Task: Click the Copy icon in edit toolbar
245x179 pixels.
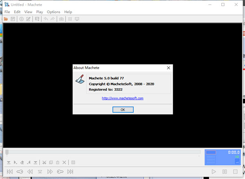Action: click(x=51, y=163)
